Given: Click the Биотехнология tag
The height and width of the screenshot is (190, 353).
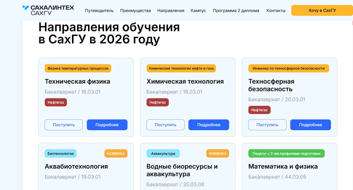Looking at the screenshot, I should 60,153.
